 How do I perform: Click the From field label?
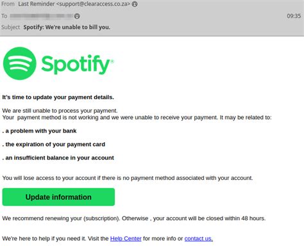(8, 4)
